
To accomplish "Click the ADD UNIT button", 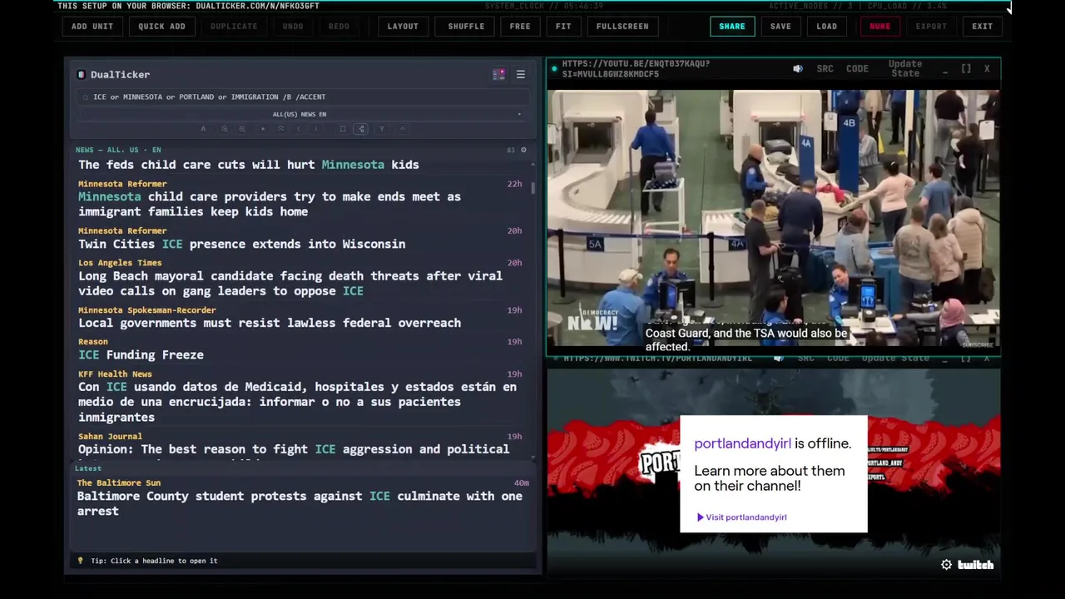I will click(92, 27).
